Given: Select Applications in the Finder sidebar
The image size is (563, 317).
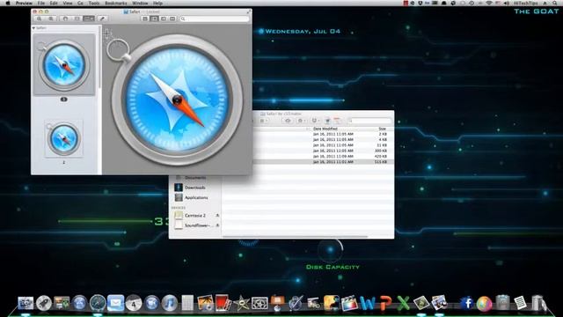Looking at the screenshot, I should point(196,197).
